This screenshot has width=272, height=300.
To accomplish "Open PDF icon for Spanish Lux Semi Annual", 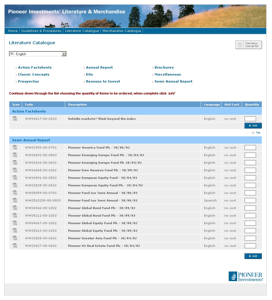I will [x=15, y=200].
